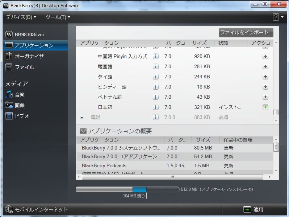Select the 日本語 language row text
289x217 pixels.
(x=105, y=107)
